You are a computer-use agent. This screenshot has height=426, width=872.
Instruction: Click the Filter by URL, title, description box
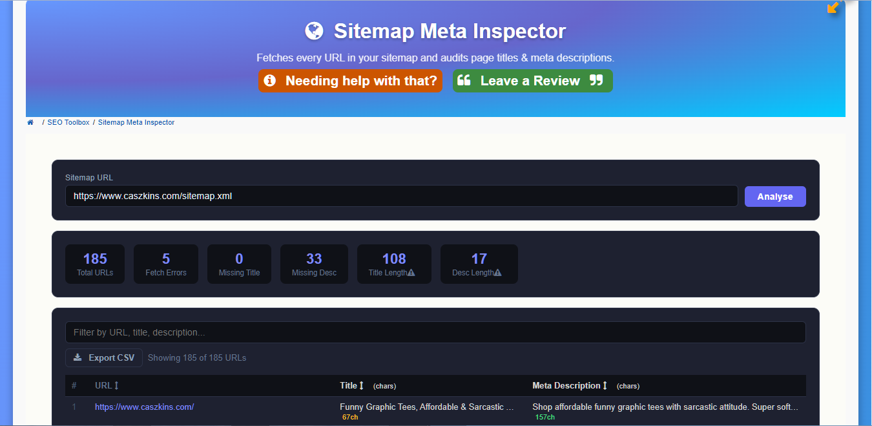coord(435,332)
